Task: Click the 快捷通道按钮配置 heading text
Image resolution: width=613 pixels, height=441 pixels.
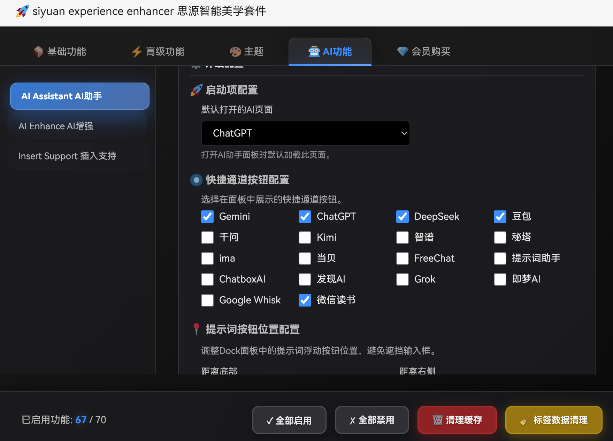Action: [x=247, y=180]
